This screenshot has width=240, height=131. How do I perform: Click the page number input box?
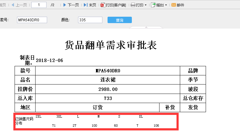[x=39, y=5]
